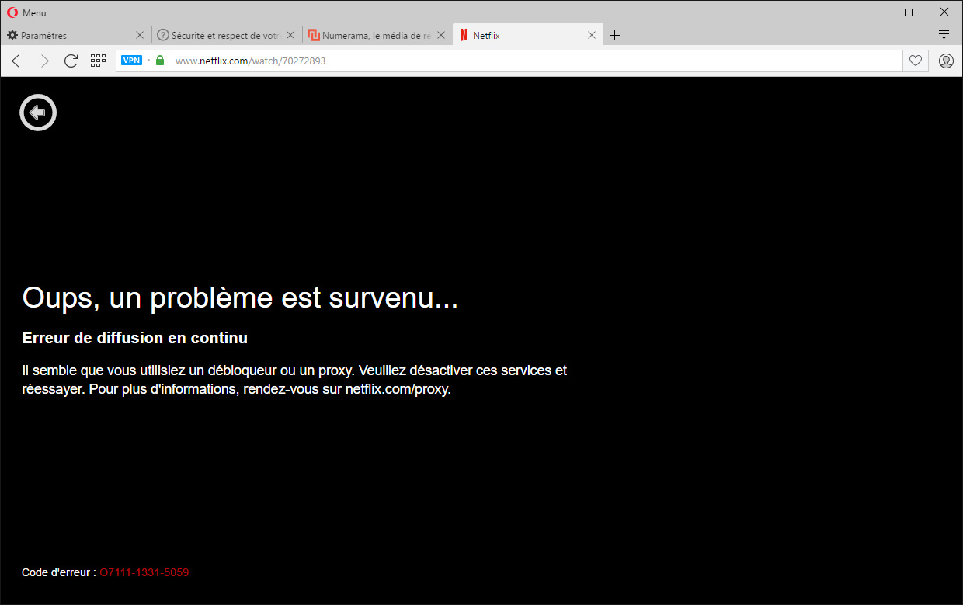Switch to Sécurité et respect tab
The height and width of the screenshot is (605, 963).
click(x=227, y=35)
